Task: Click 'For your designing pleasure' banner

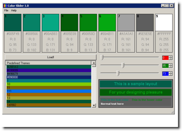Action: (136, 92)
